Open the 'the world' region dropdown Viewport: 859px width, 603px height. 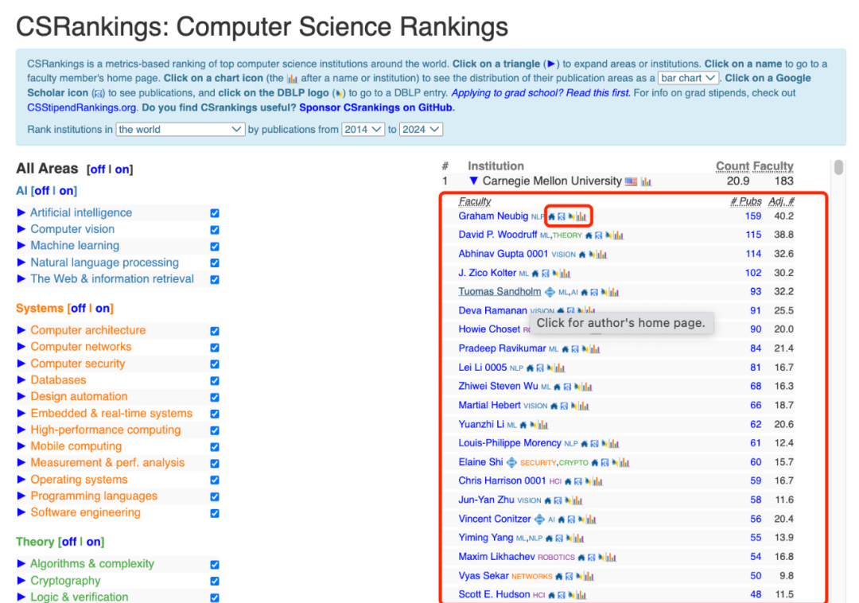181,129
